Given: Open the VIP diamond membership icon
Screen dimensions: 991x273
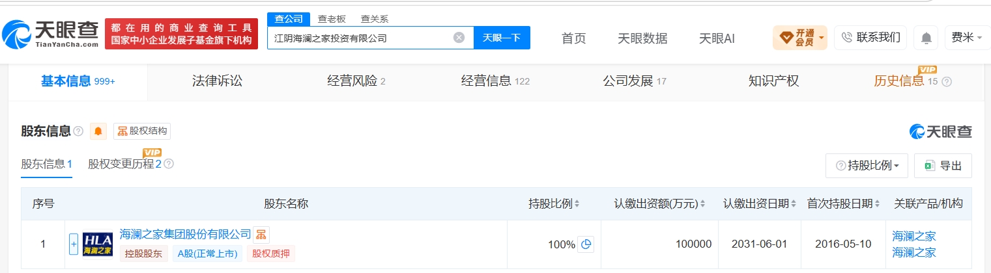Looking at the screenshot, I should (785, 37).
